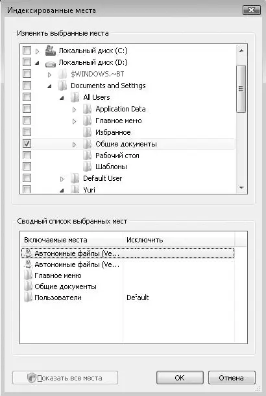Click the Рабочий стол folder icon
This screenshot has width=266, height=396.
(87, 156)
